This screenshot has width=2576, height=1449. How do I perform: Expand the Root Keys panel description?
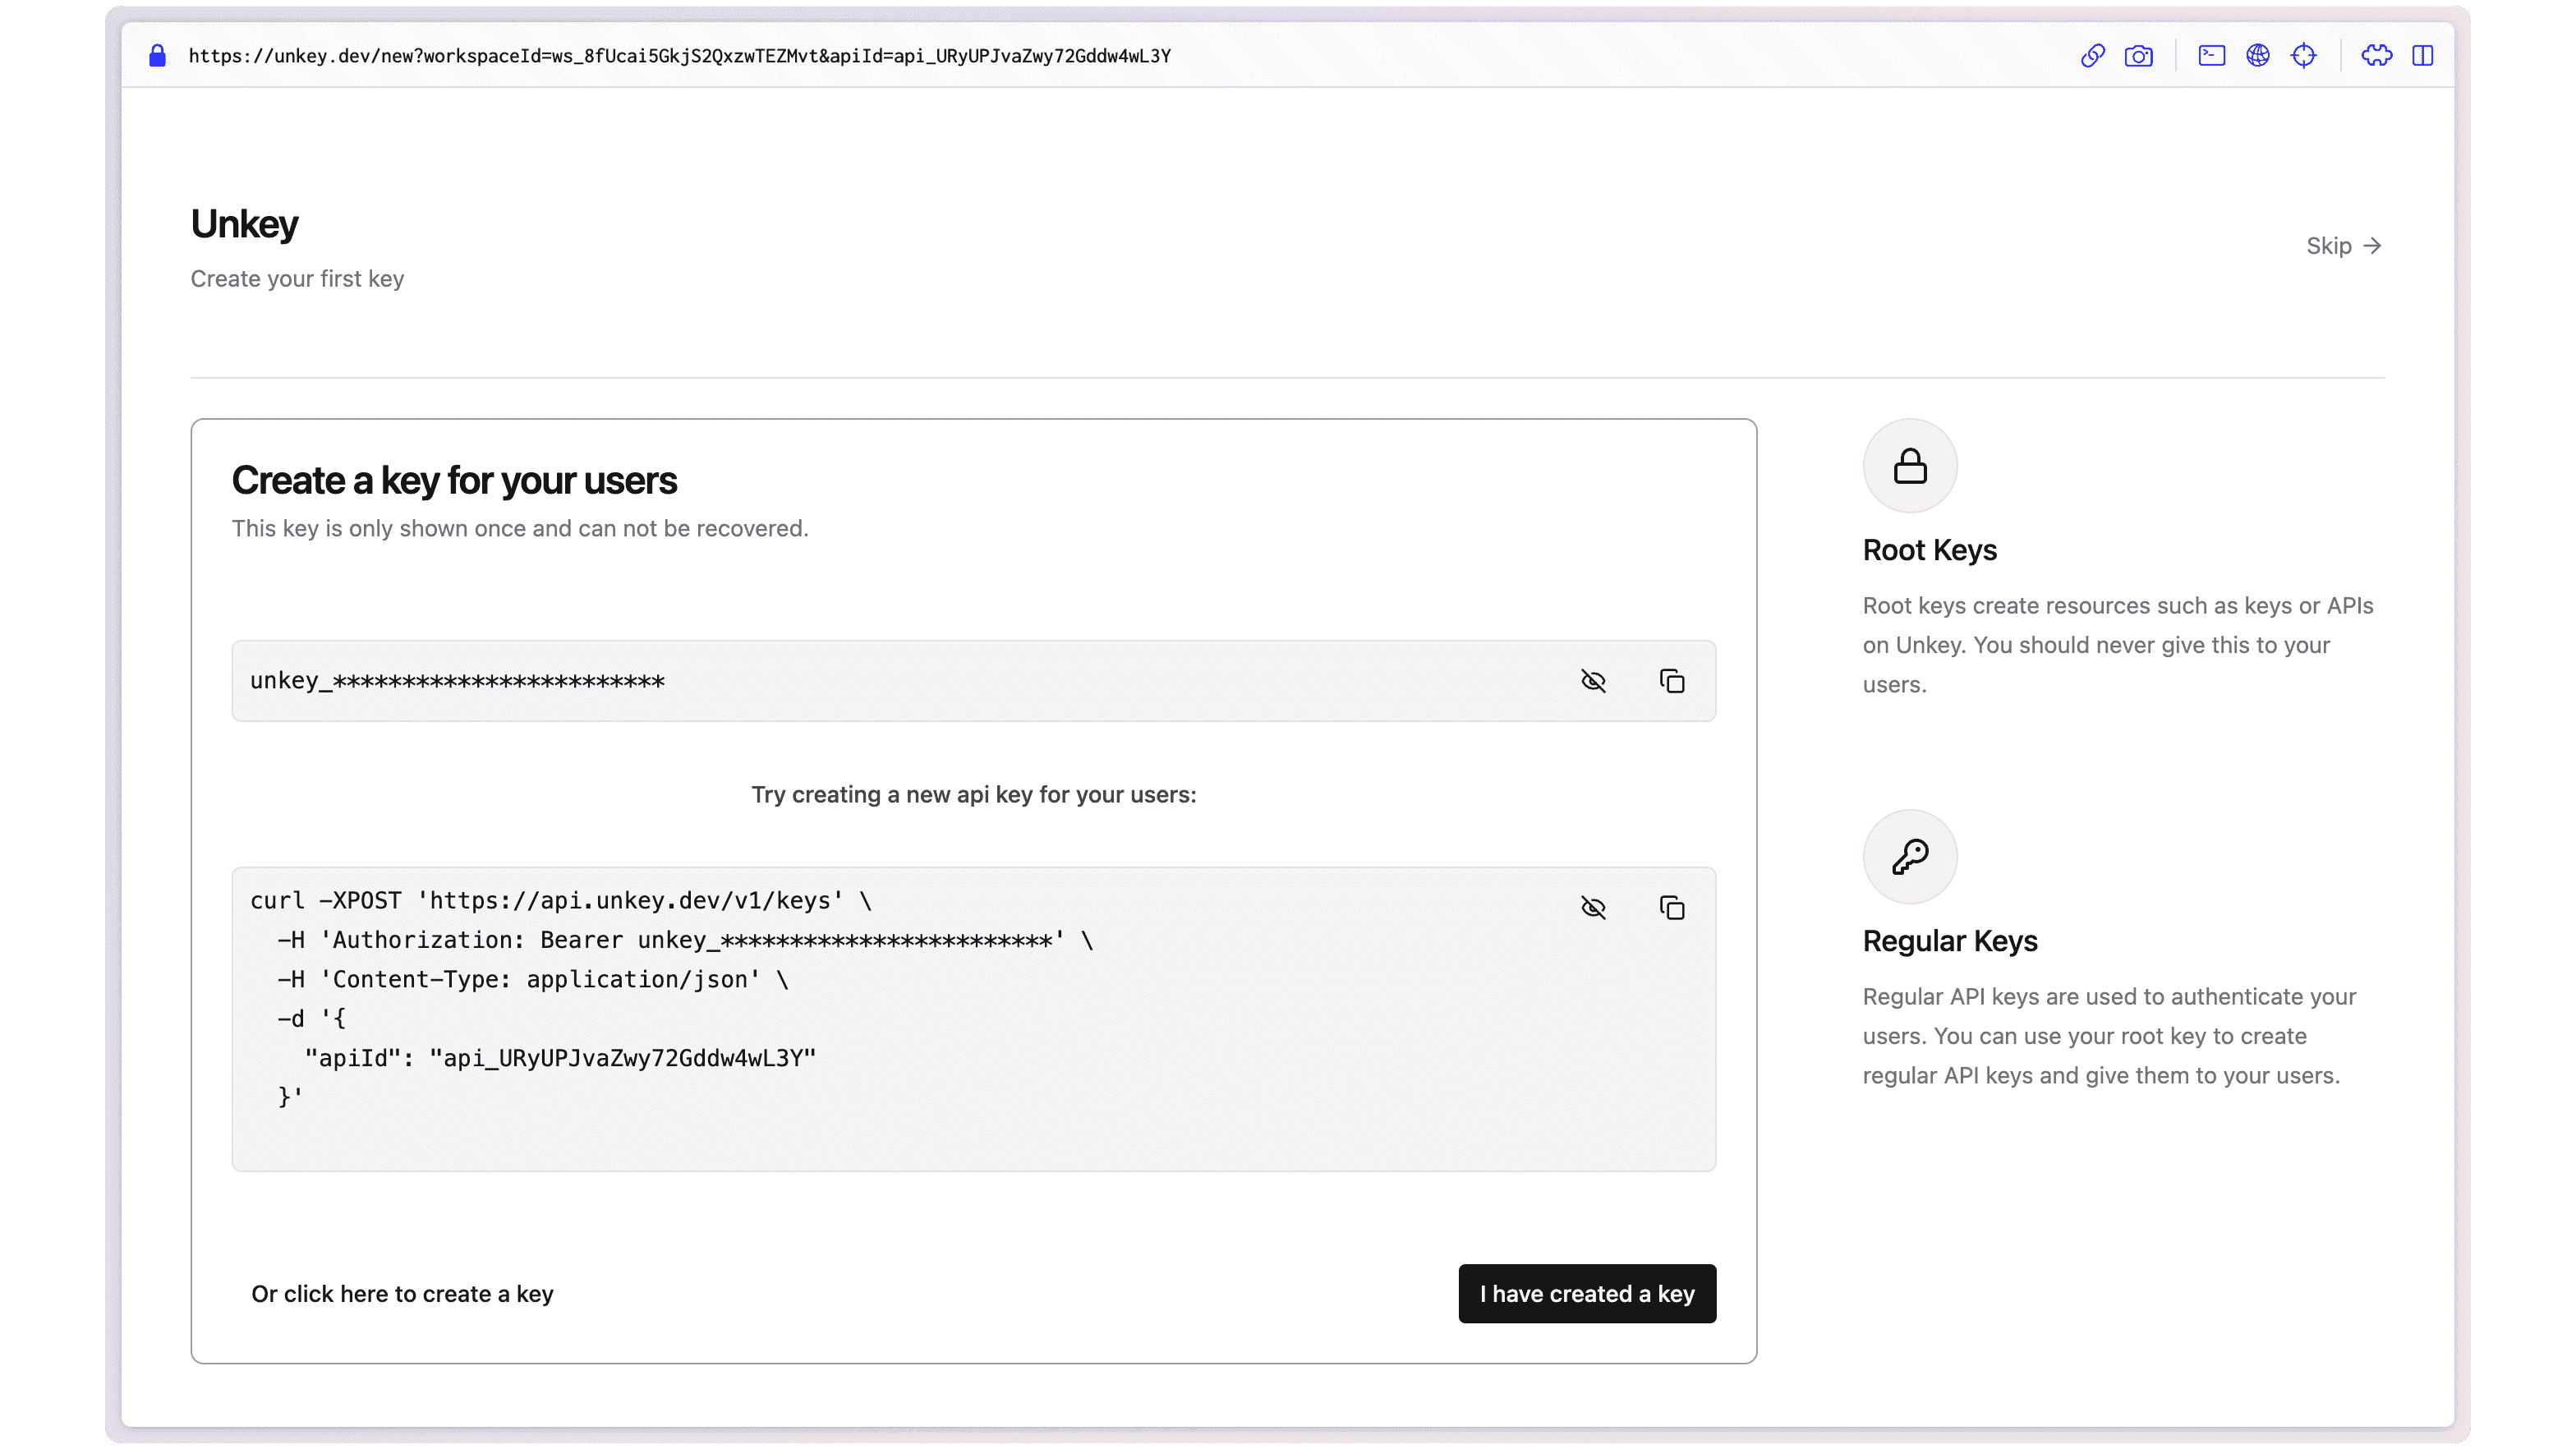[x=2118, y=644]
